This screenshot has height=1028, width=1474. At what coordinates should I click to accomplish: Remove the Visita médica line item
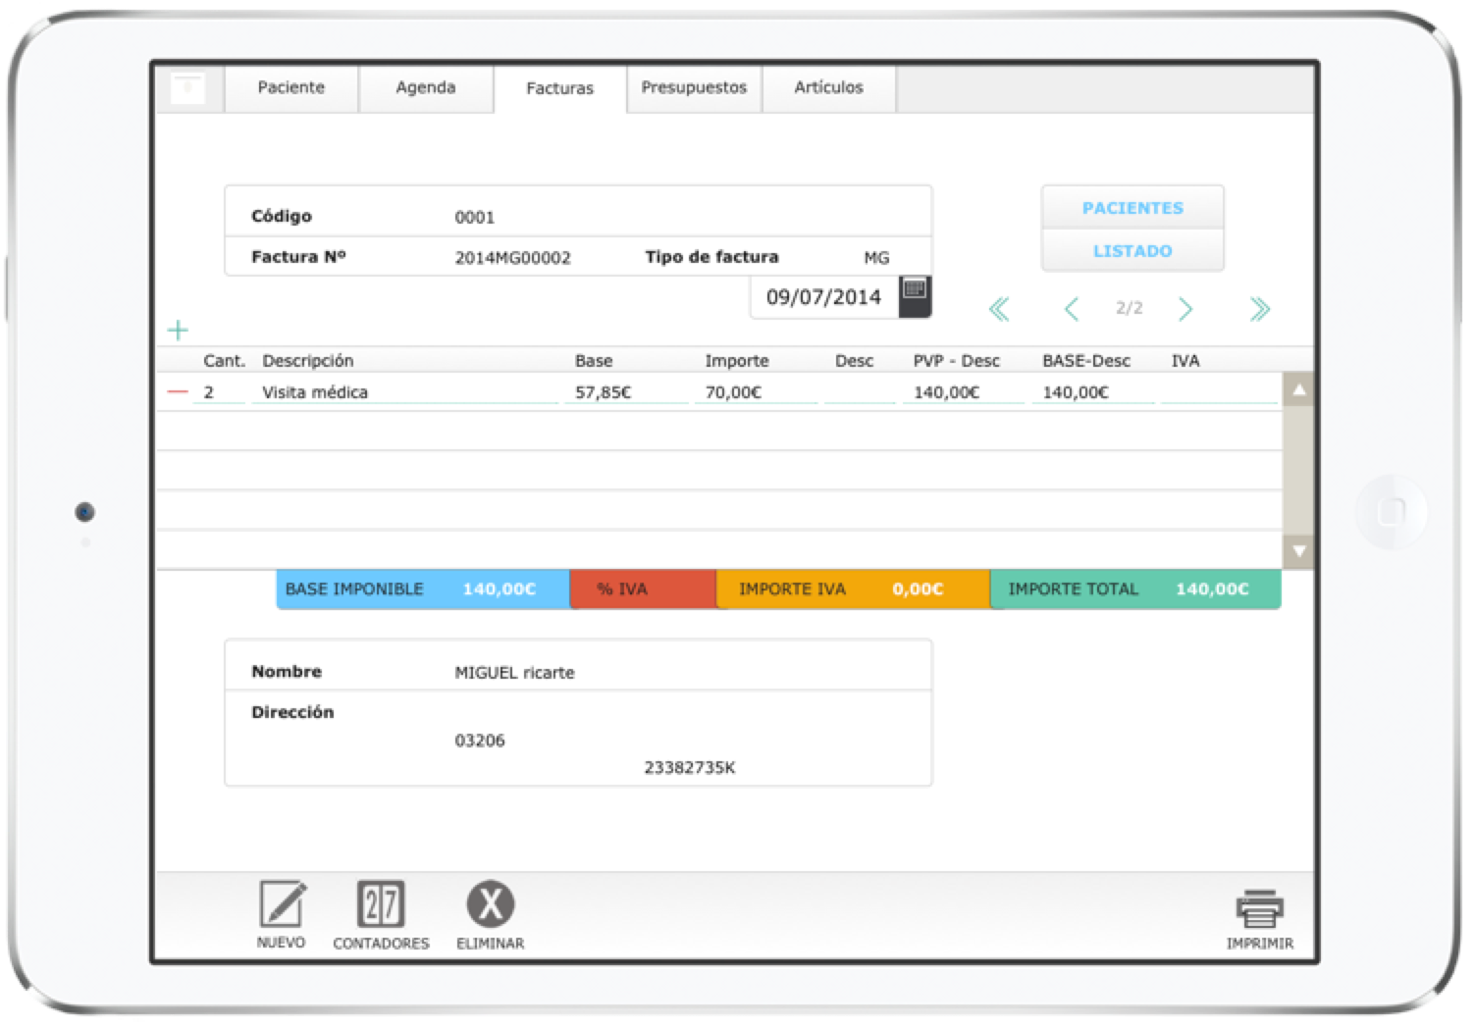178,391
